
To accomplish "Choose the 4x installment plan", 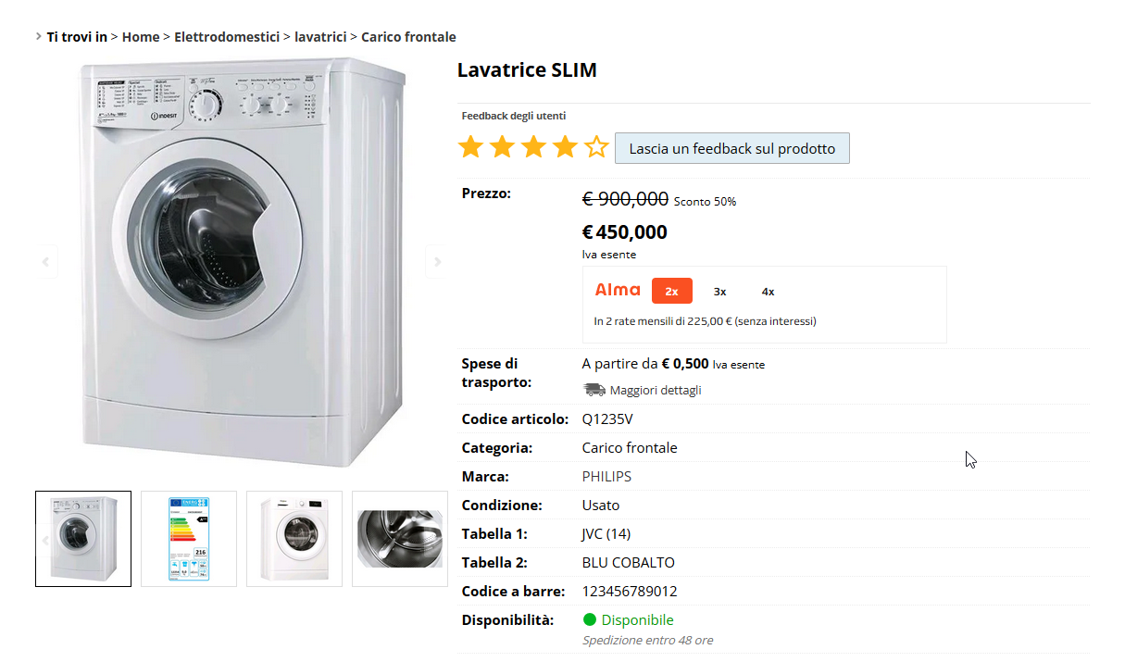I will [x=768, y=291].
